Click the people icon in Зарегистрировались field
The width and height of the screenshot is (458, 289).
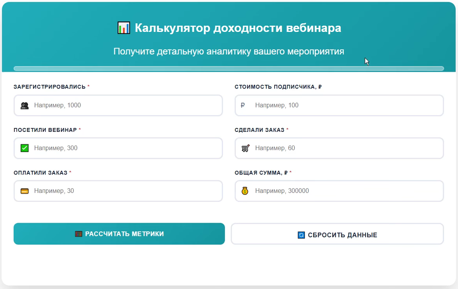[x=24, y=105]
